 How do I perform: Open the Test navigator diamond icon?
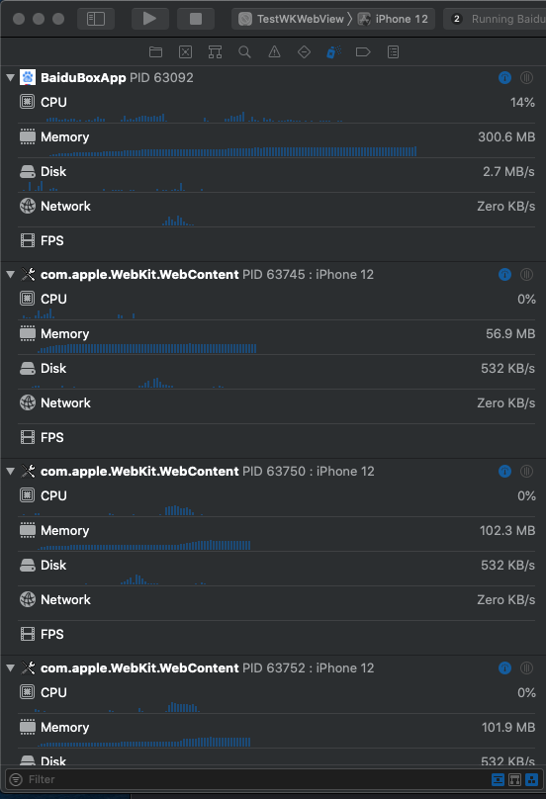click(x=304, y=52)
